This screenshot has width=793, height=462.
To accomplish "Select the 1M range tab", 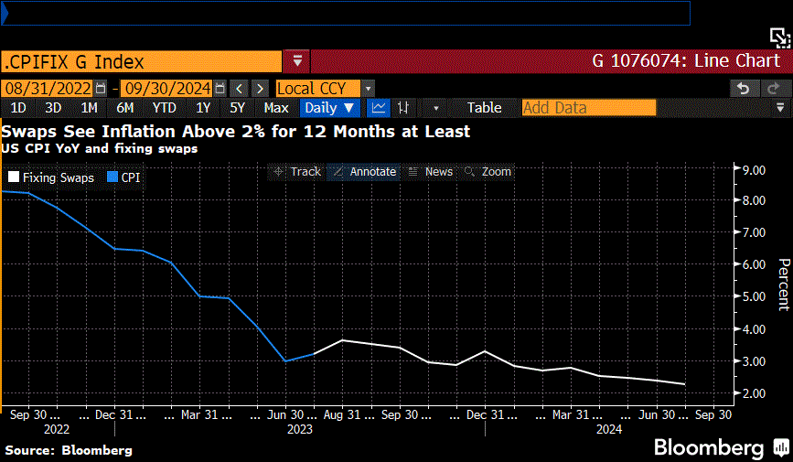I will pos(89,108).
